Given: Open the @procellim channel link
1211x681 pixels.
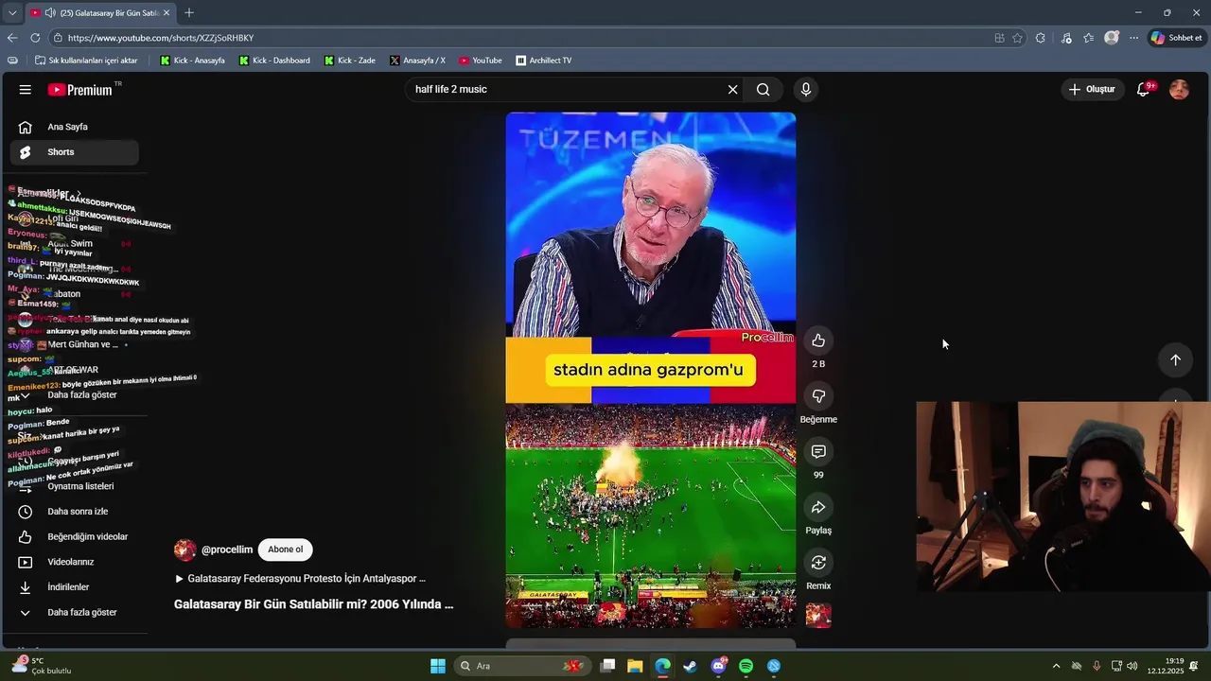Looking at the screenshot, I should click(227, 550).
